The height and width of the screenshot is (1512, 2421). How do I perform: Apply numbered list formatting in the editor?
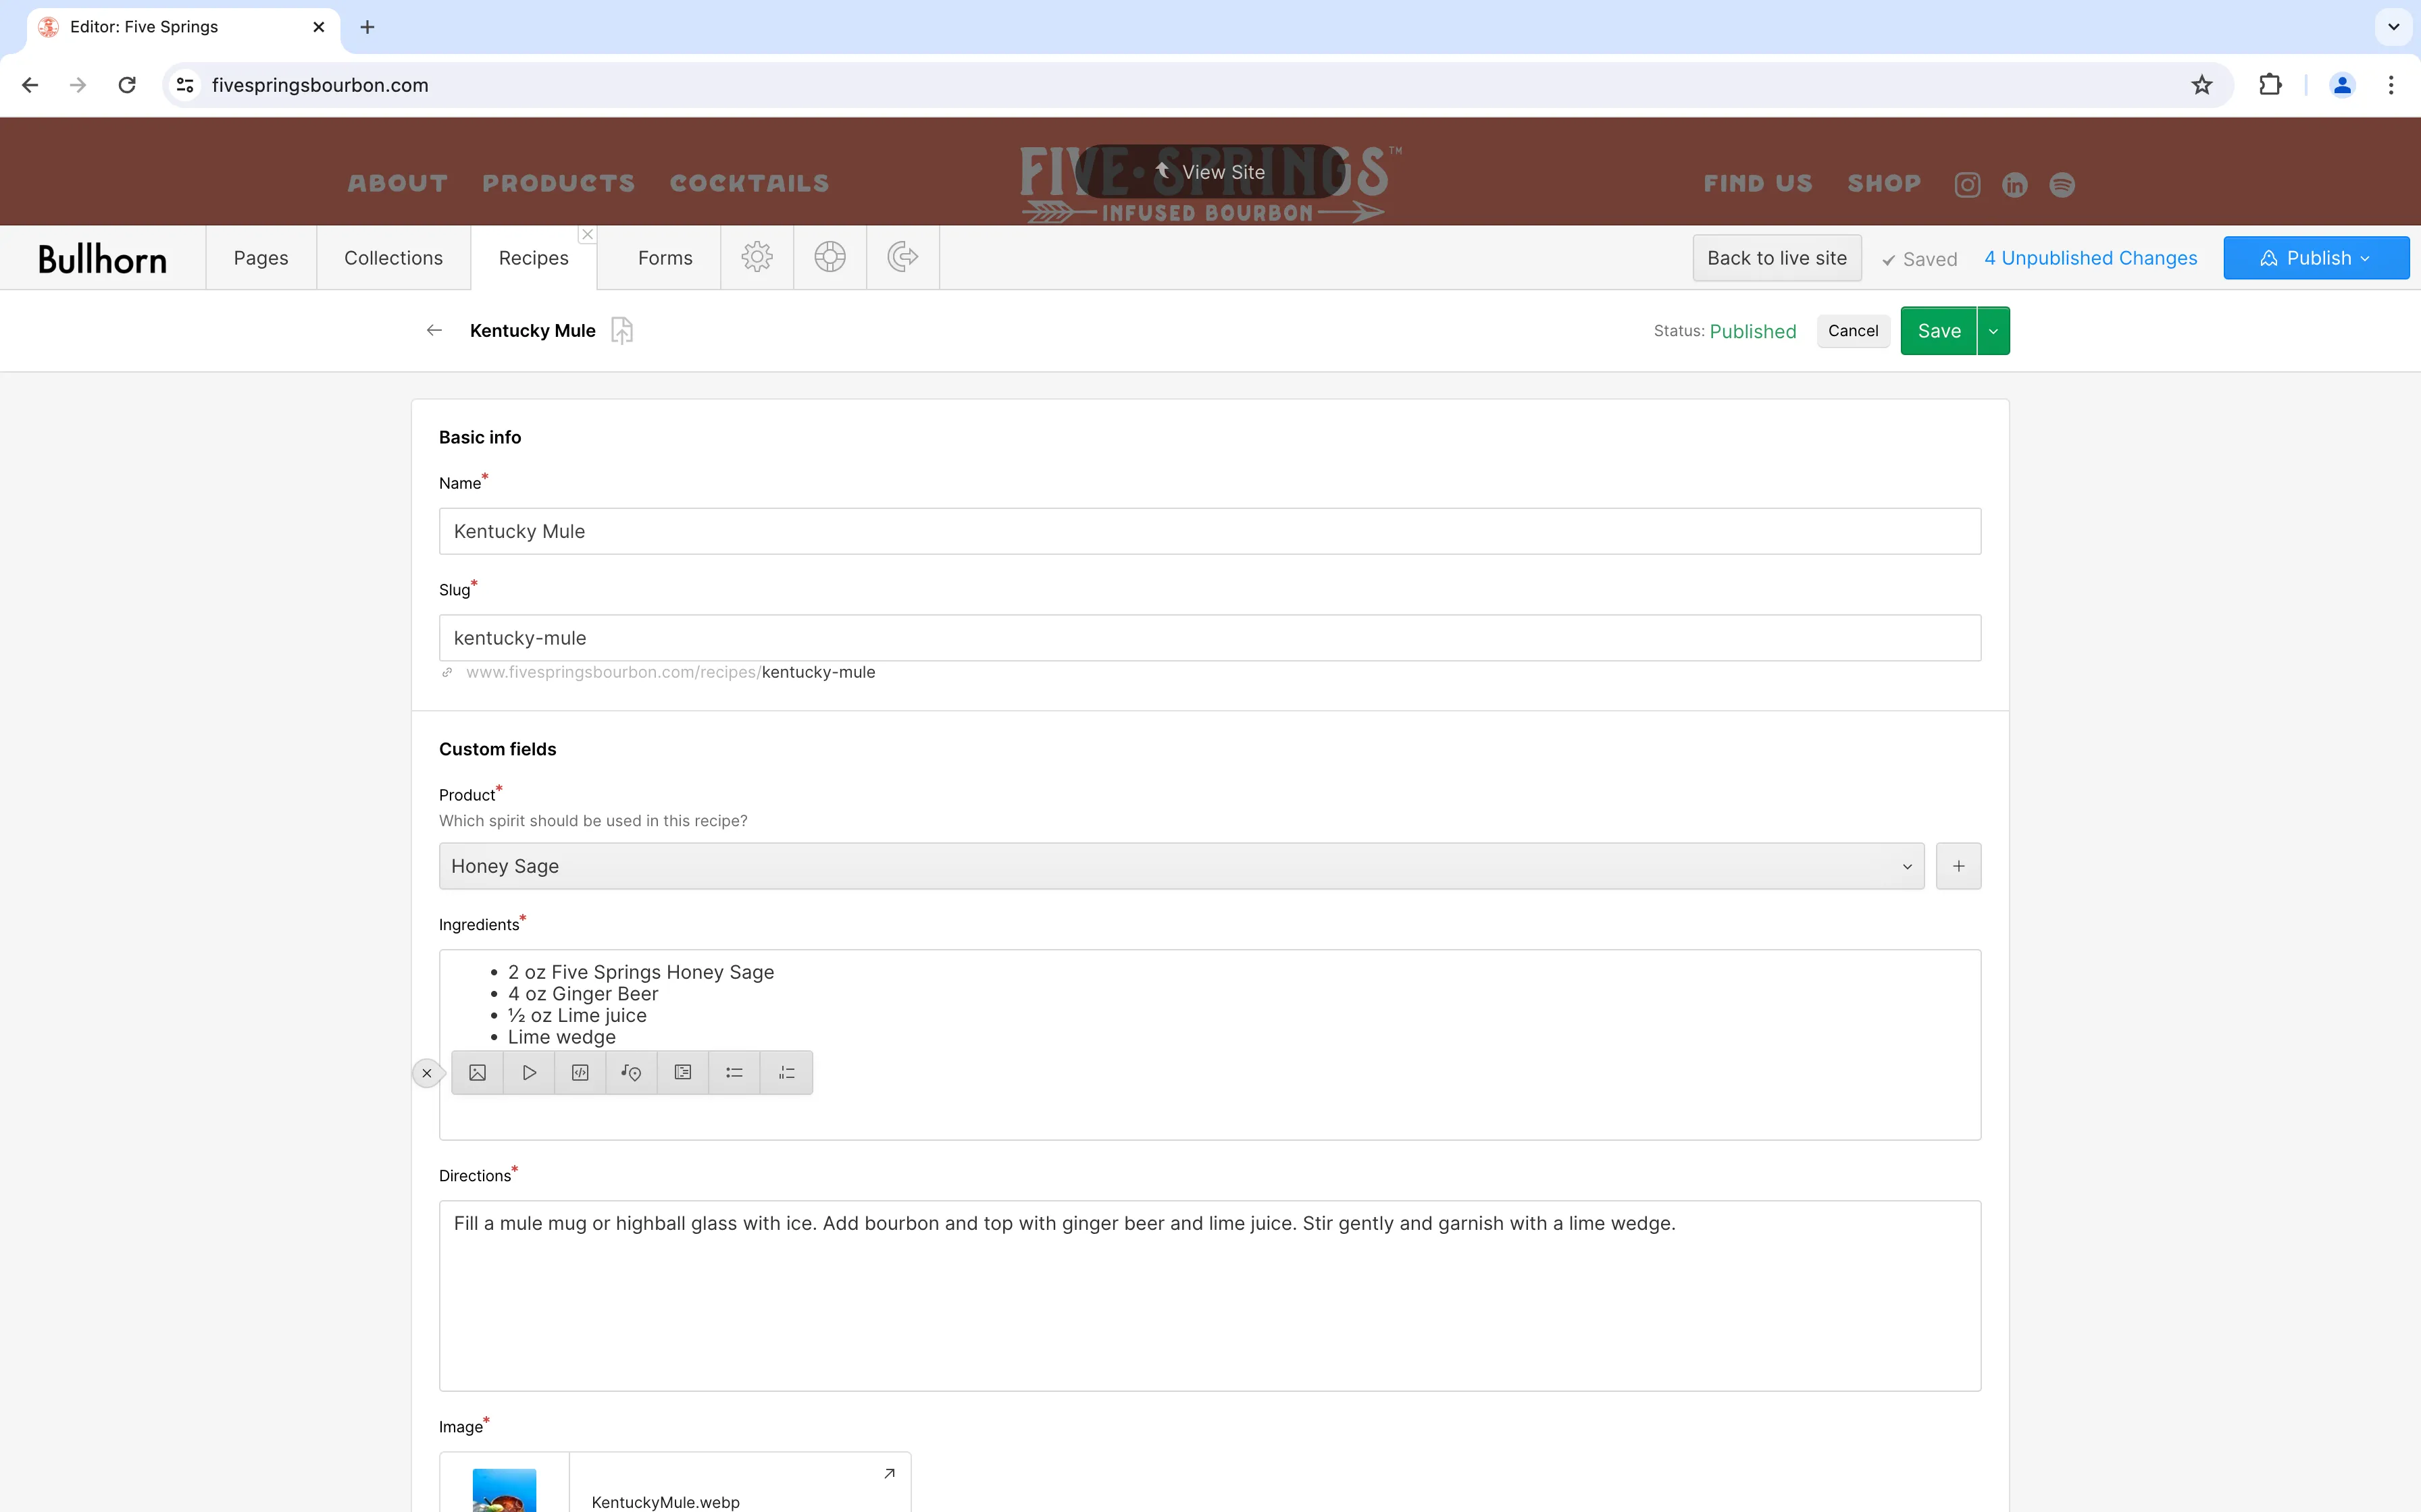786,1071
